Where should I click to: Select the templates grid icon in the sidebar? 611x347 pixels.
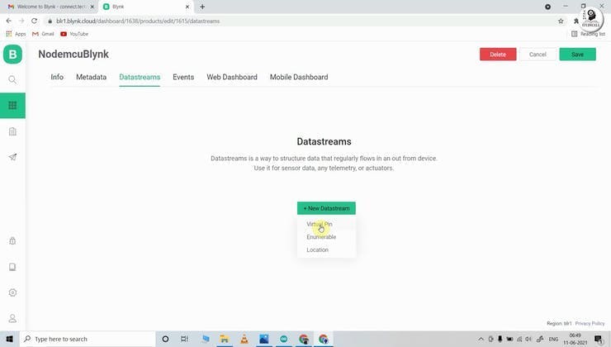[12, 105]
